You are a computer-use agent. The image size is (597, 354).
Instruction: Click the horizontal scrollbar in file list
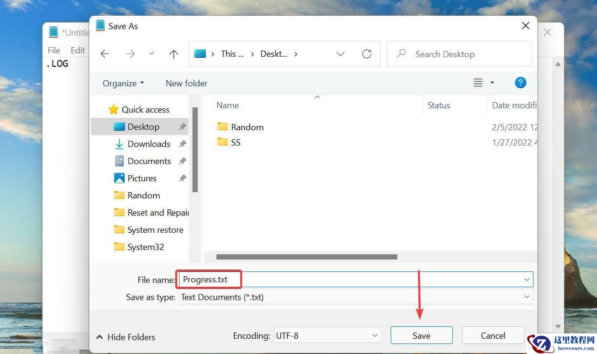[307, 257]
